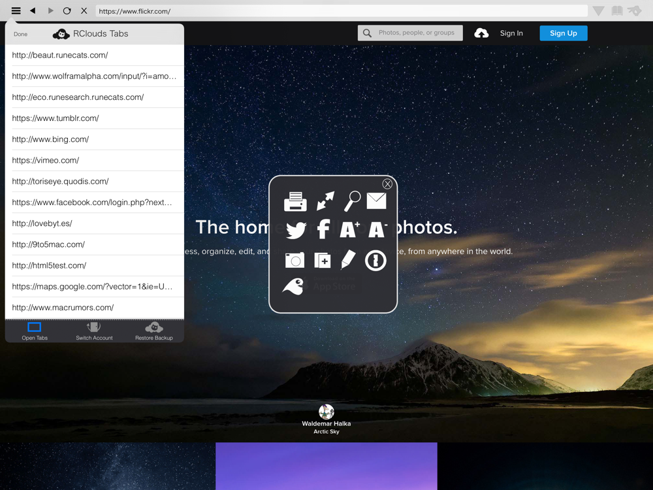653x490 pixels.
Task: Click Waldemar Halka's avatar
Action: coord(326,412)
